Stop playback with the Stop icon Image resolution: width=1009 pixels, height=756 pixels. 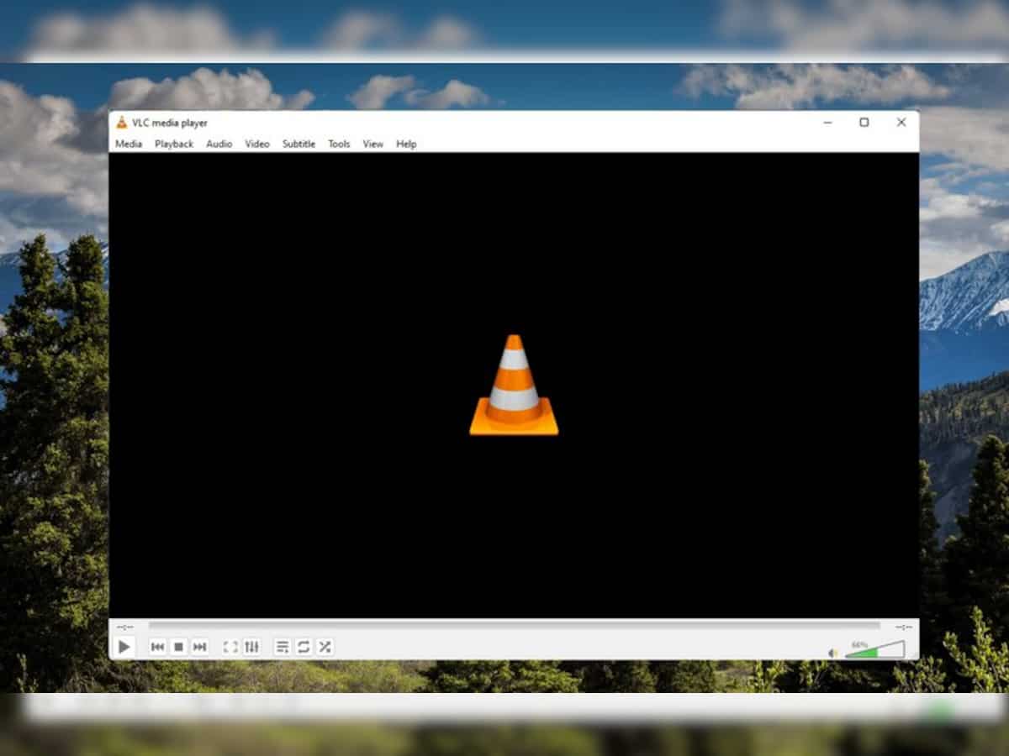point(179,647)
